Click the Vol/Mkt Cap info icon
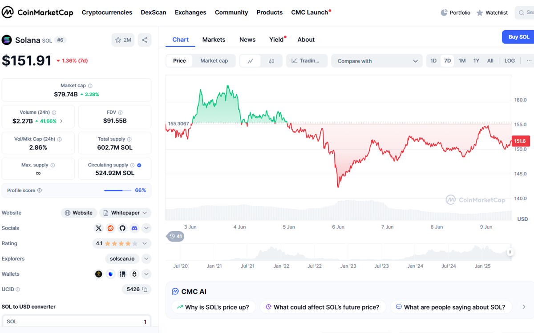 (60, 139)
